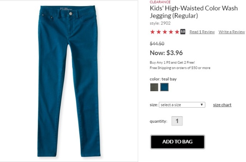Viewport: 246px width, 162px height.
Task: Open the Write a Review link
Action: pos(232,32)
